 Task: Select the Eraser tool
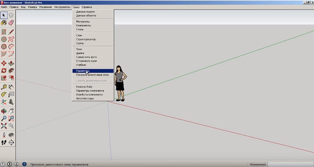tap(11, 23)
